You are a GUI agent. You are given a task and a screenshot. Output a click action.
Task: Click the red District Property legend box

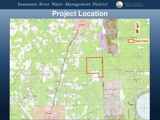point(131,41)
